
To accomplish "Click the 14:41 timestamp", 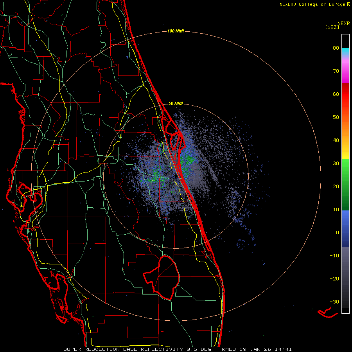I will tap(283, 349).
